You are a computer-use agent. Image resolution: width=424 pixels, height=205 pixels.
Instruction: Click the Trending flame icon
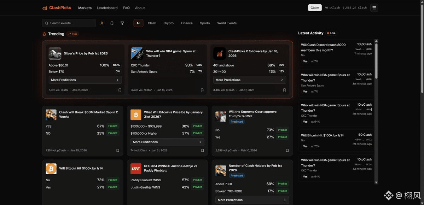(44, 34)
